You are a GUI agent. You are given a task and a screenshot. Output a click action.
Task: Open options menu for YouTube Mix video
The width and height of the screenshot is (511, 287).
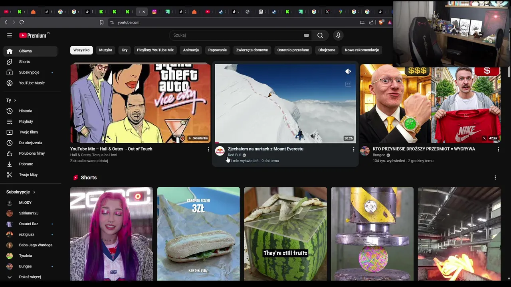point(208,149)
